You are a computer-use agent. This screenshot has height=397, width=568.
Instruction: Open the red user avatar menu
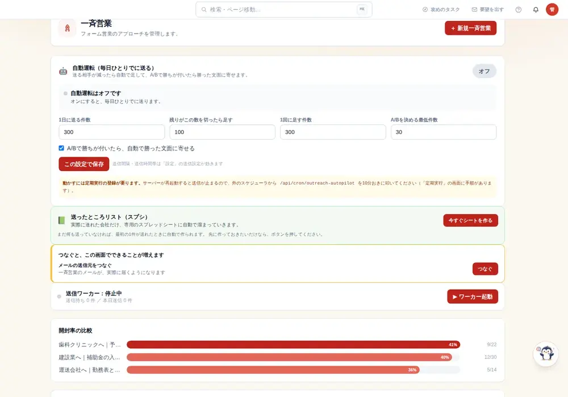click(x=552, y=10)
